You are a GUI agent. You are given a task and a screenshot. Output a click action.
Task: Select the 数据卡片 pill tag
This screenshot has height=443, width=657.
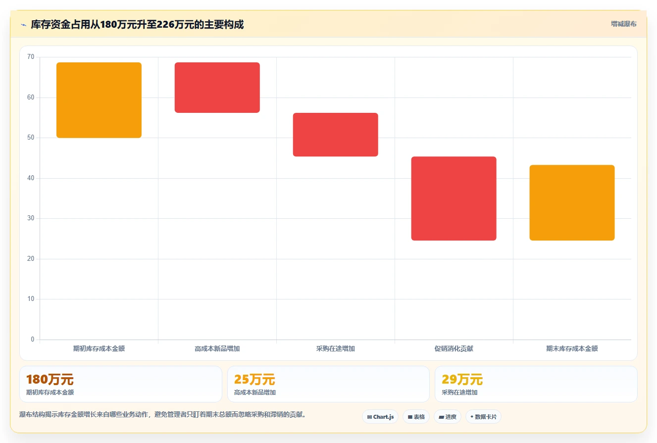[483, 417]
